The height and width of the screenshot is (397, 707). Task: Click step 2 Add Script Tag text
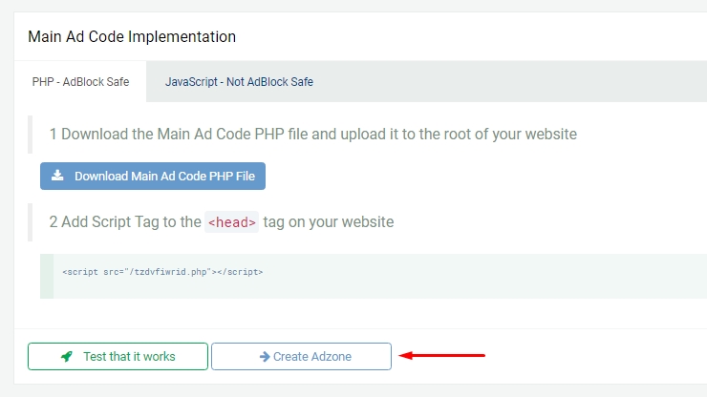pyautogui.click(x=222, y=222)
